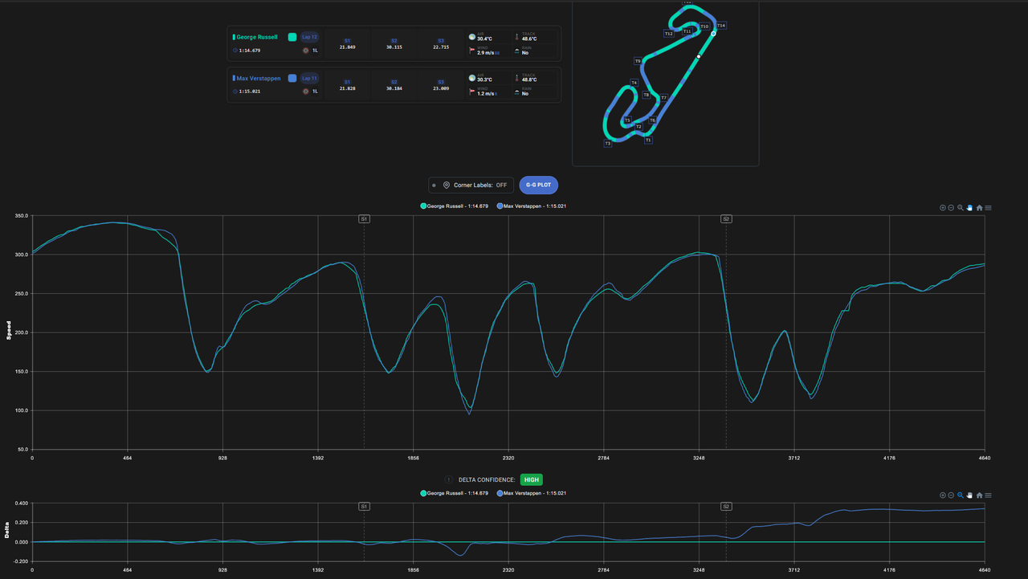Click zoom in icon on delta chart

943,495
